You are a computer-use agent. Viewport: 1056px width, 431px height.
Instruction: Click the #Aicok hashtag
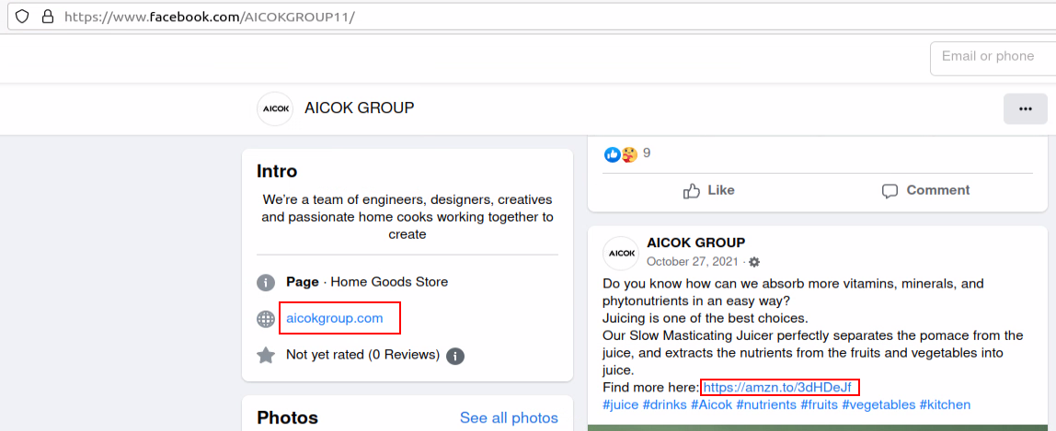point(712,404)
